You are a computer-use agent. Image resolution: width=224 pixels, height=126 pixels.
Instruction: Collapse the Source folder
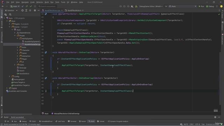pyautogui.click(x=9, y=27)
